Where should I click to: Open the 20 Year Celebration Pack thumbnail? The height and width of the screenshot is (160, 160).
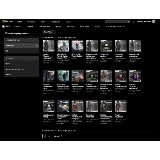(49, 76)
